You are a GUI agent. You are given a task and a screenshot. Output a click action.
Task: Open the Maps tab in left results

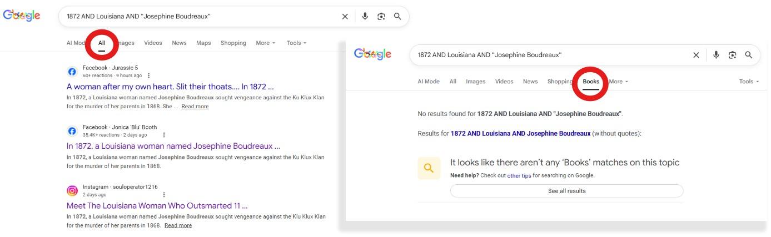pos(203,43)
